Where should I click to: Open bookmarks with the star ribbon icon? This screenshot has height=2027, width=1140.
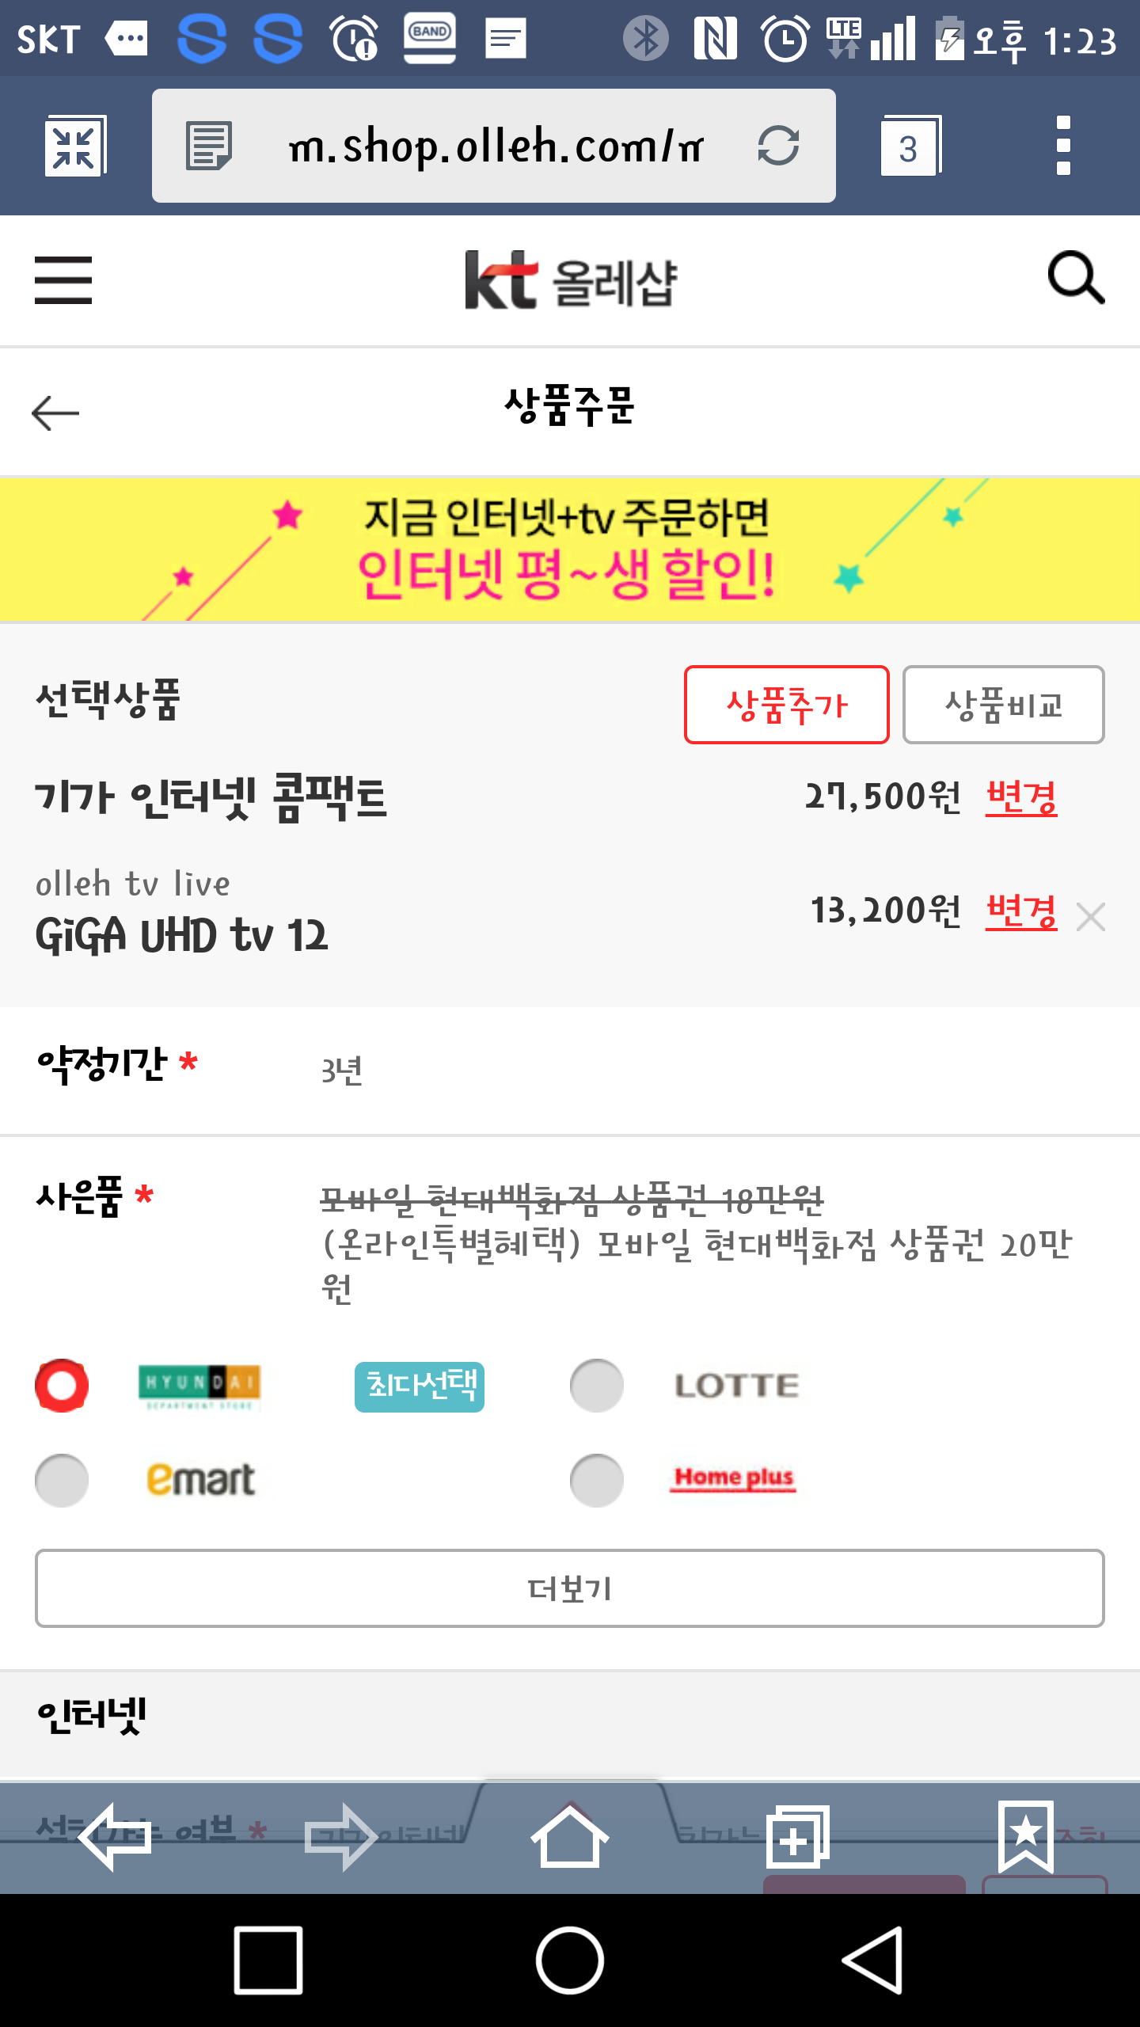[x=1025, y=1837]
